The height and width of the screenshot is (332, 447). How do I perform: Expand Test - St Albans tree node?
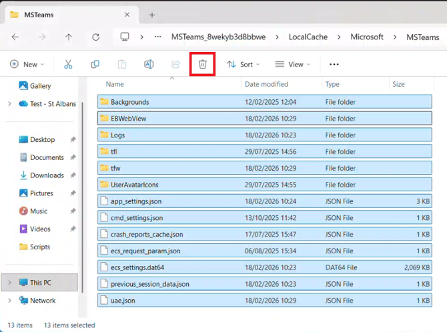[9, 104]
